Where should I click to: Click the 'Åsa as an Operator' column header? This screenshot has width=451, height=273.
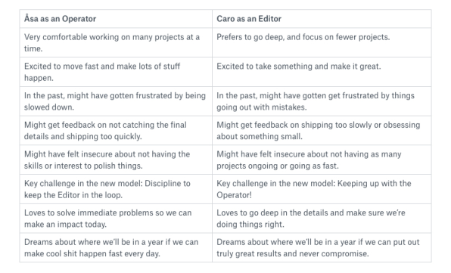pyautogui.click(x=116, y=19)
